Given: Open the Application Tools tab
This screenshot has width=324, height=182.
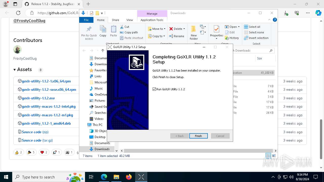Looking at the screenshot, I should tap(152, 20).
